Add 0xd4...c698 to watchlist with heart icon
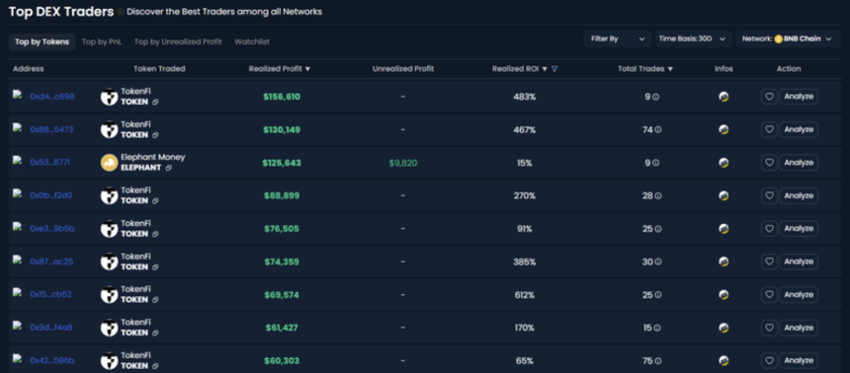The image size is (850, 373). [769, 97]
